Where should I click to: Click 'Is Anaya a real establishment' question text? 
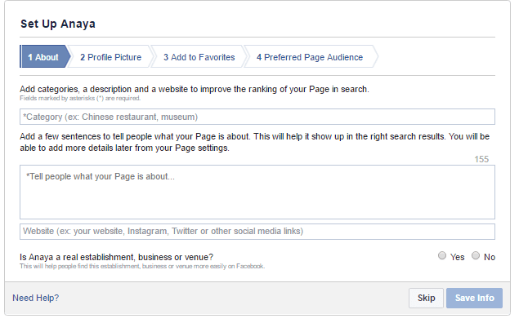(117, 257)
